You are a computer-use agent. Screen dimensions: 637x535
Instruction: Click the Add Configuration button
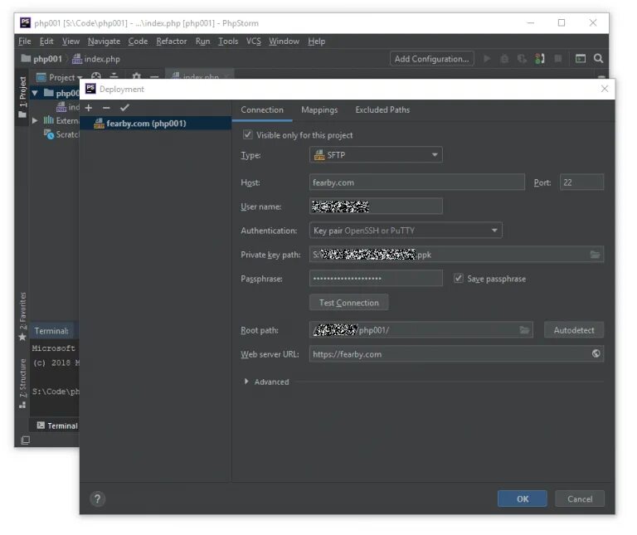coord(431,59)
